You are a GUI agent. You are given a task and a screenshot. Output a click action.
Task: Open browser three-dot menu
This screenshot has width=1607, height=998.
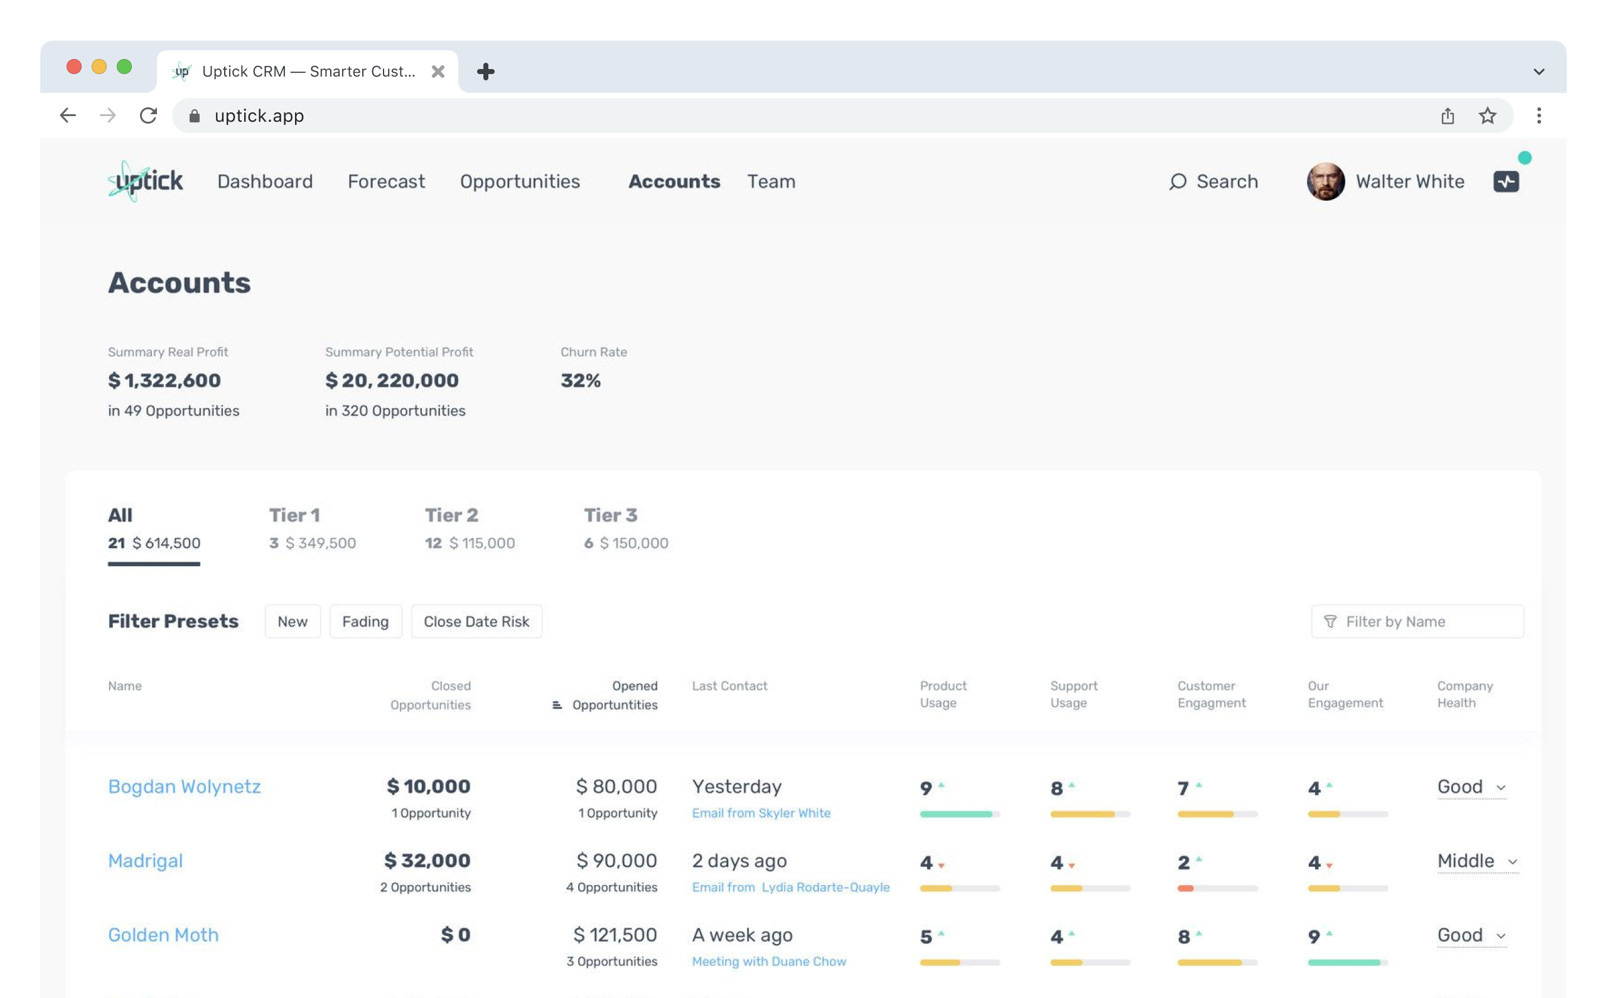coord(1539,116)
